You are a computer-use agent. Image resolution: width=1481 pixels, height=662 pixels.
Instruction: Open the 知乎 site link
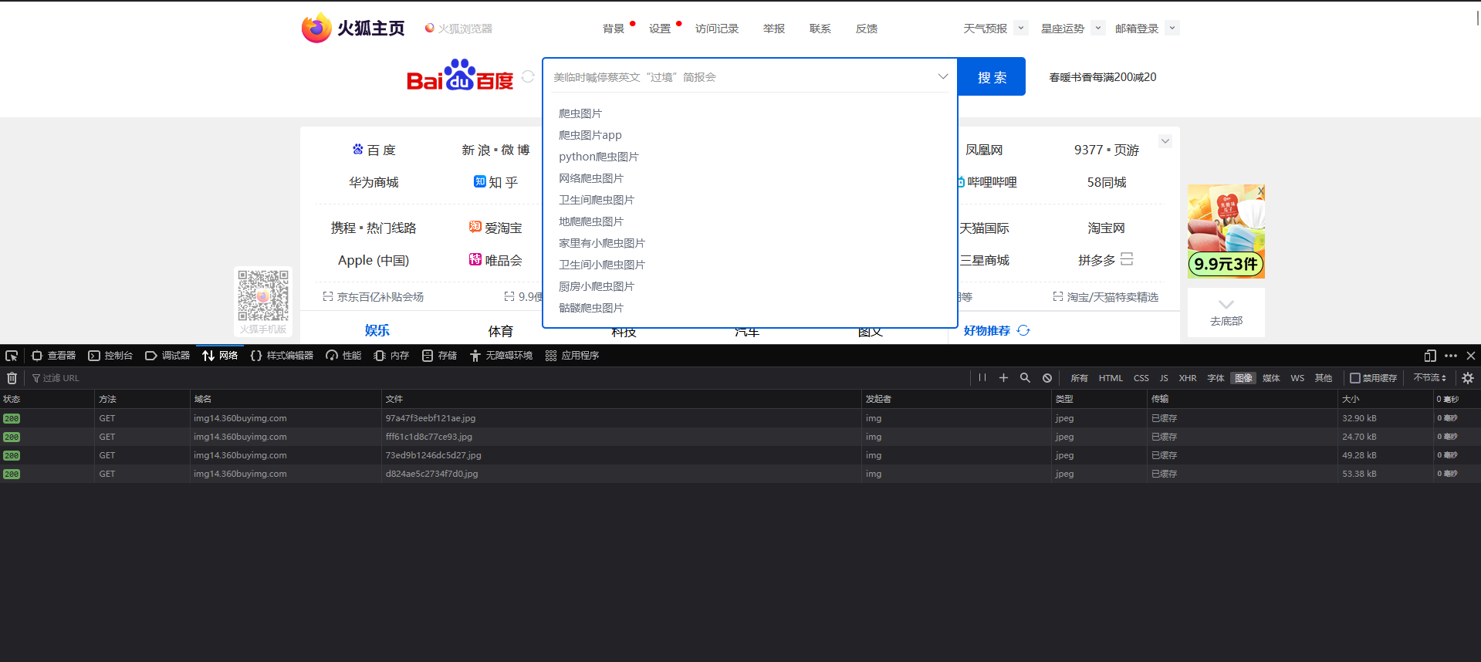coord(495,182)
